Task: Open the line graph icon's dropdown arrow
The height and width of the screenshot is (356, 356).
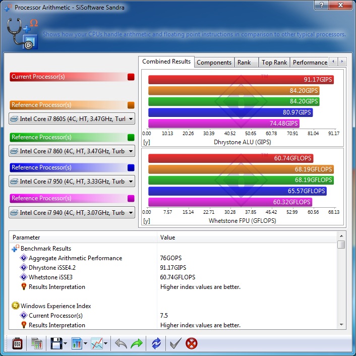Action: click(105, 343)
